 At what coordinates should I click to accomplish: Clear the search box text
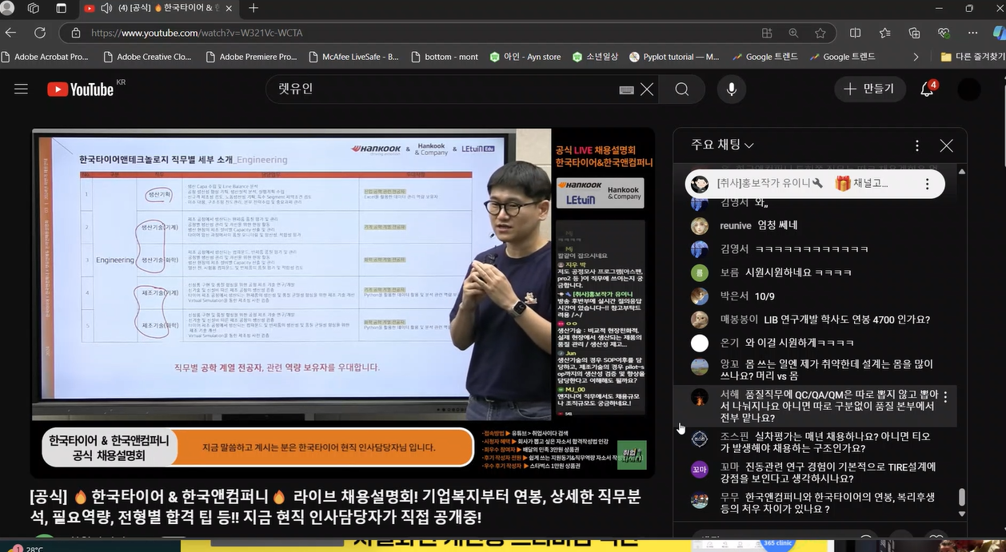(646, 89)
